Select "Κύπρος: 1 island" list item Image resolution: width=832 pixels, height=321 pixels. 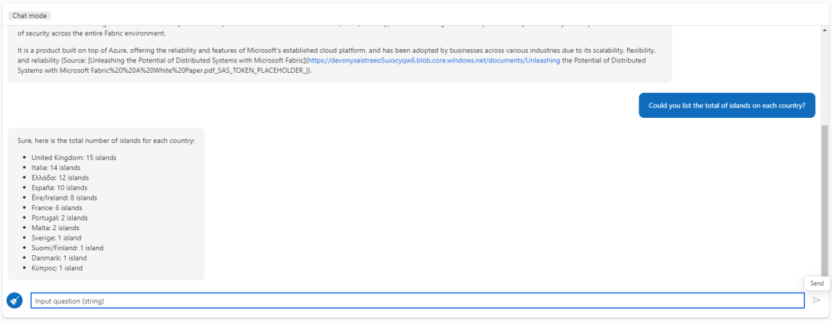(x=57, y=268)
